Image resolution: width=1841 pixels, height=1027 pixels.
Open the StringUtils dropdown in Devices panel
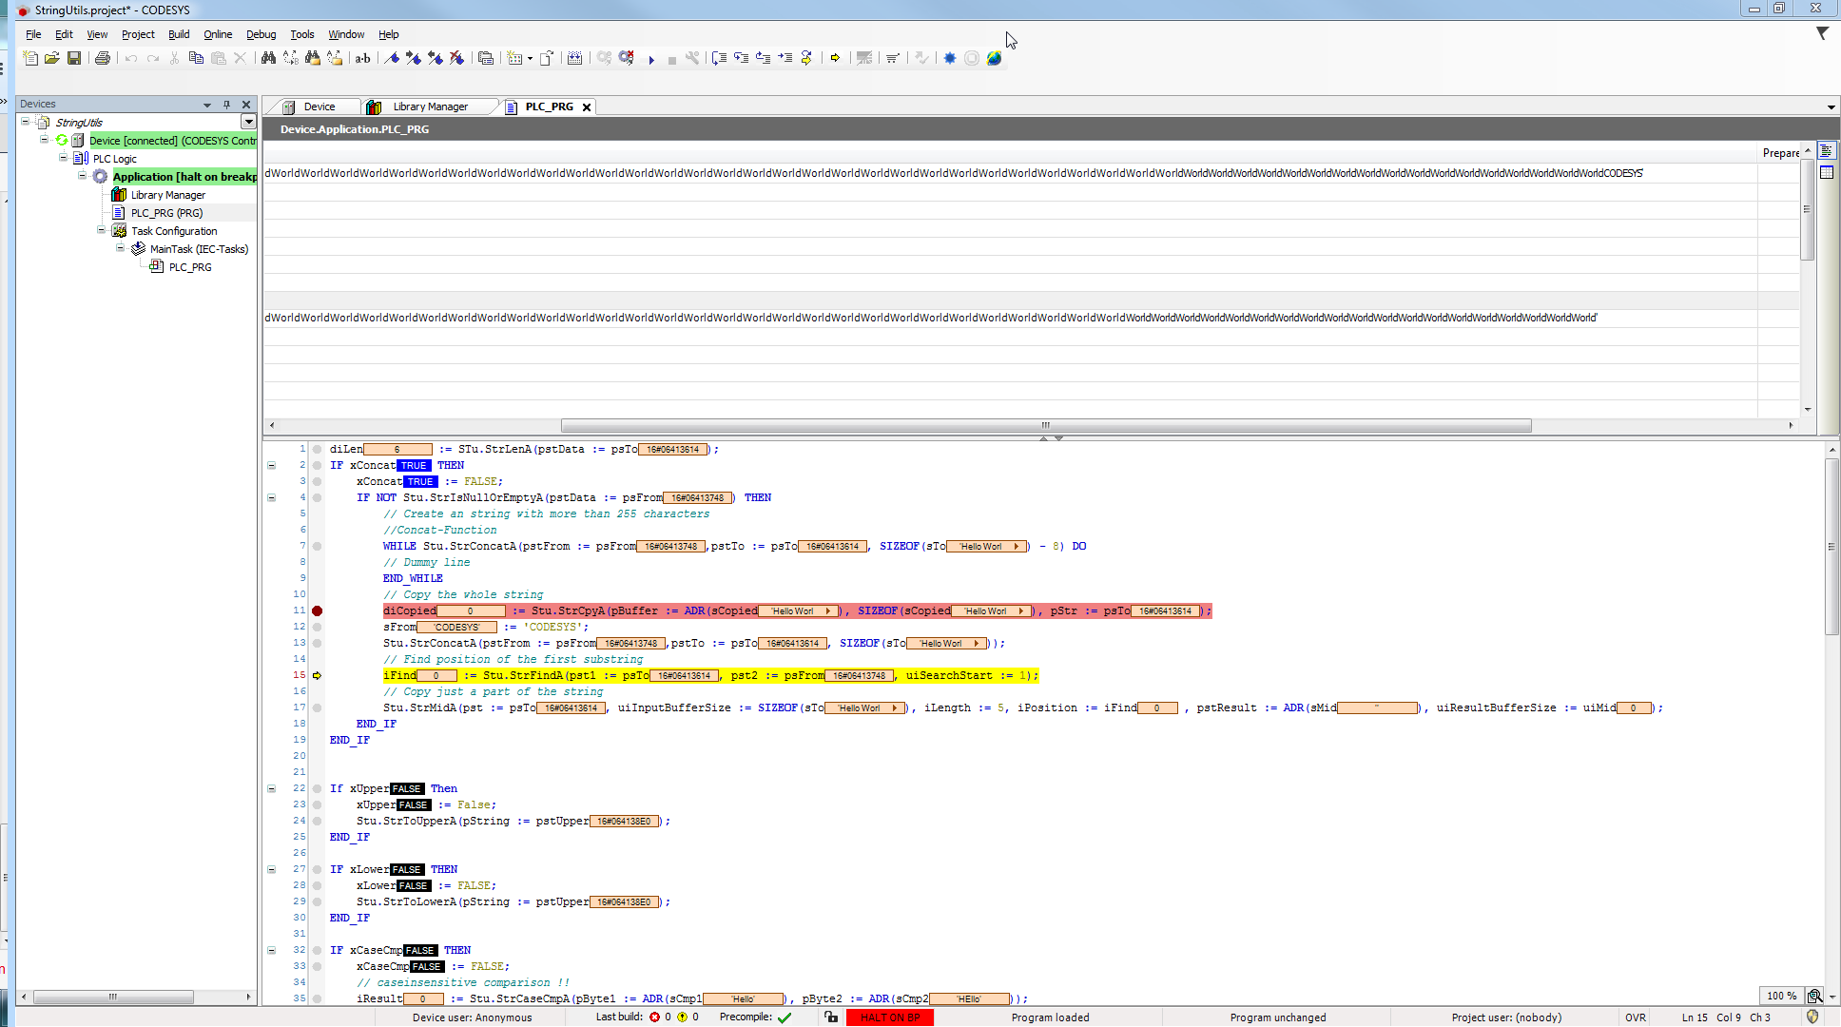point(248,122)
